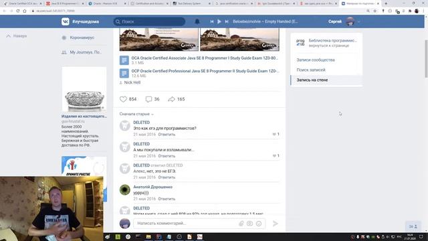Reload the page with the browser refresh icon
Viewport: 428px width, 241px height.
(18, 11)
